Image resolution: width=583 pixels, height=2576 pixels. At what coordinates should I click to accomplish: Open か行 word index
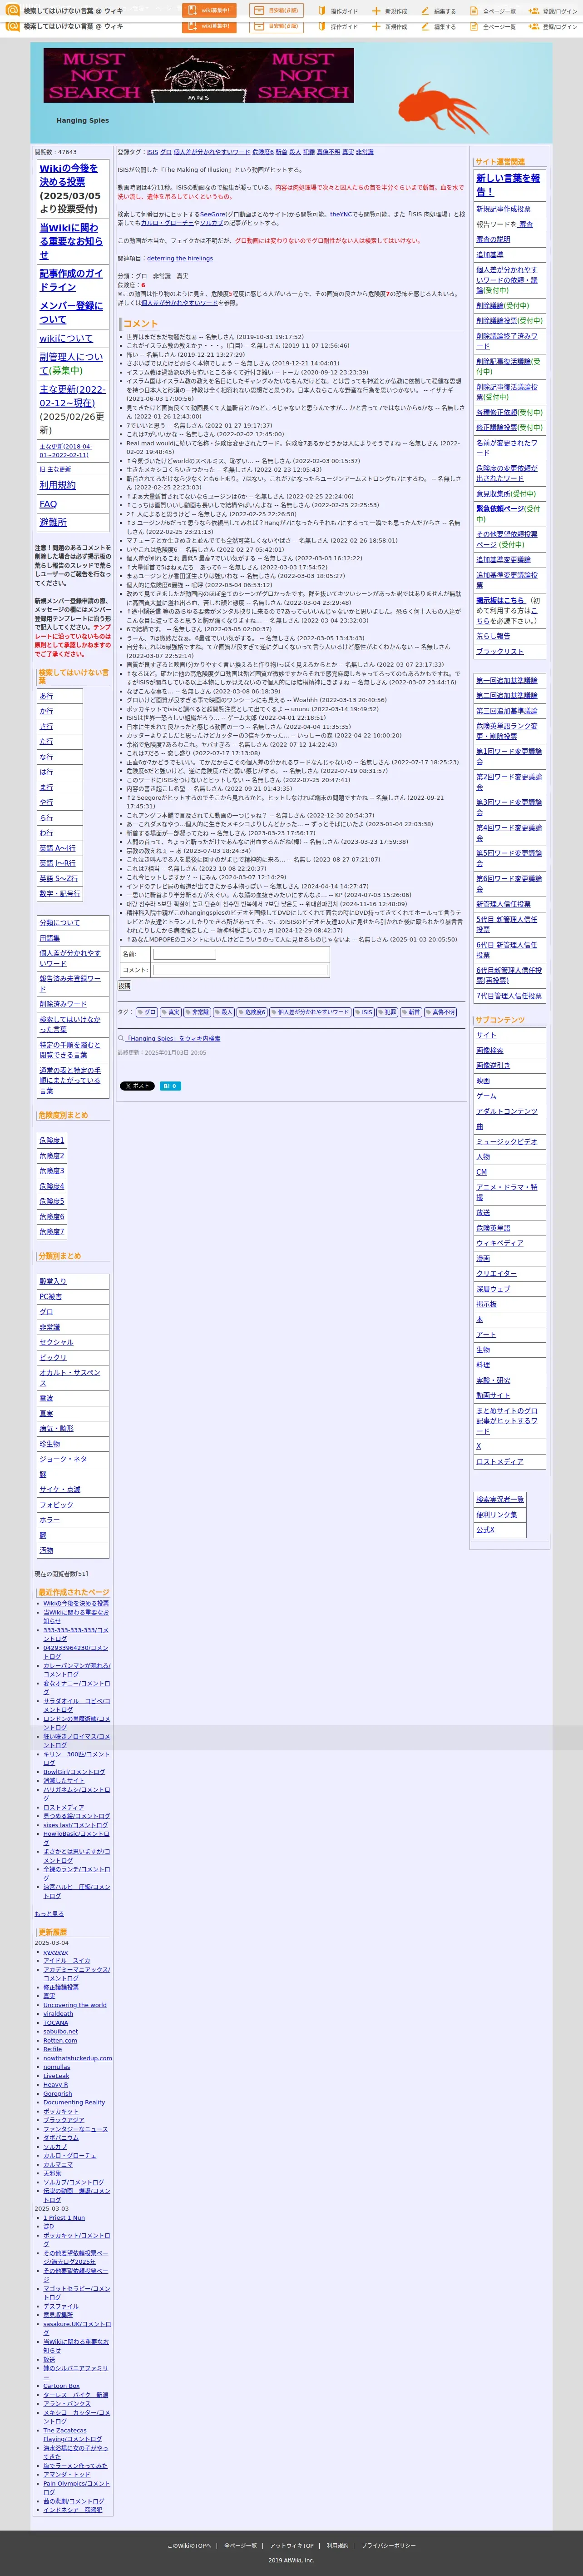[x=46, y=711]
